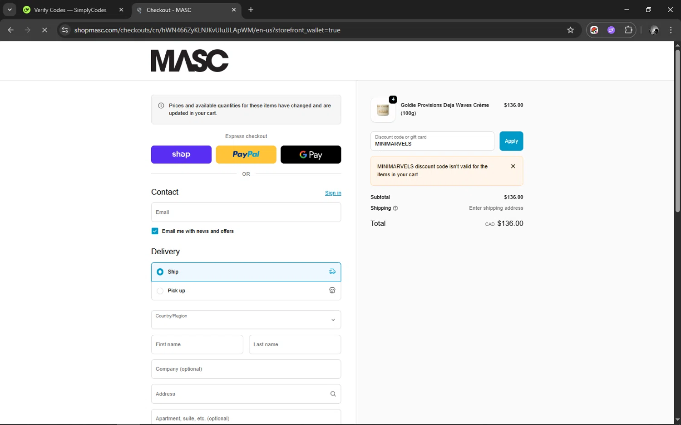Pay with Google Pay express checkout

coord(311,155)
